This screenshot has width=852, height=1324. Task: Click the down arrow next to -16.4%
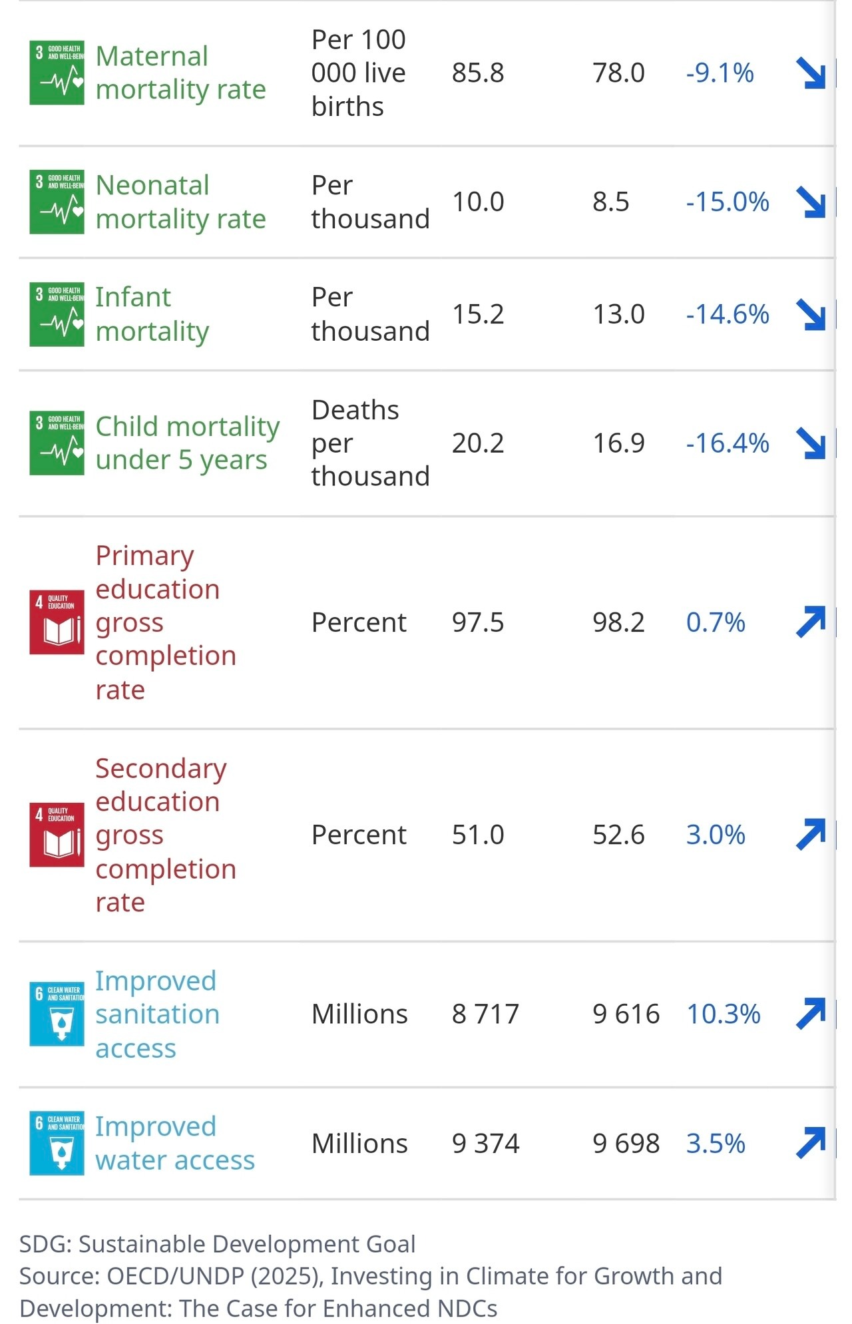click(x=810, y=443)
